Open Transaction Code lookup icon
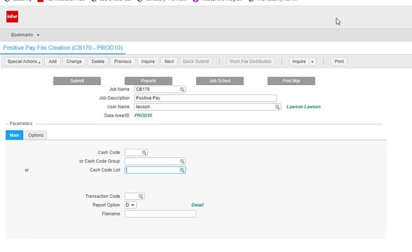The height and width of the screenshot is (252, 412). tap(141, 197)
